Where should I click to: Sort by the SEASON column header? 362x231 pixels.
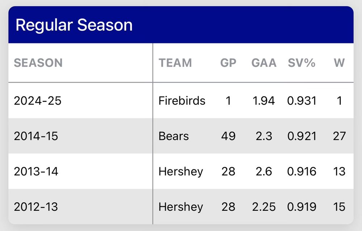tap(38, 63)
